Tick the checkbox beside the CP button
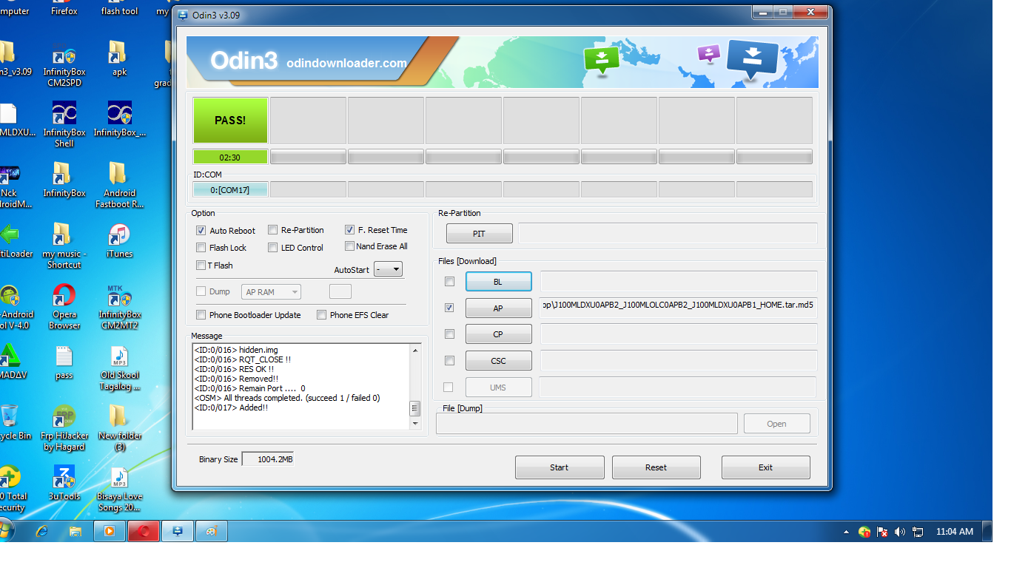 pos(449,334)
